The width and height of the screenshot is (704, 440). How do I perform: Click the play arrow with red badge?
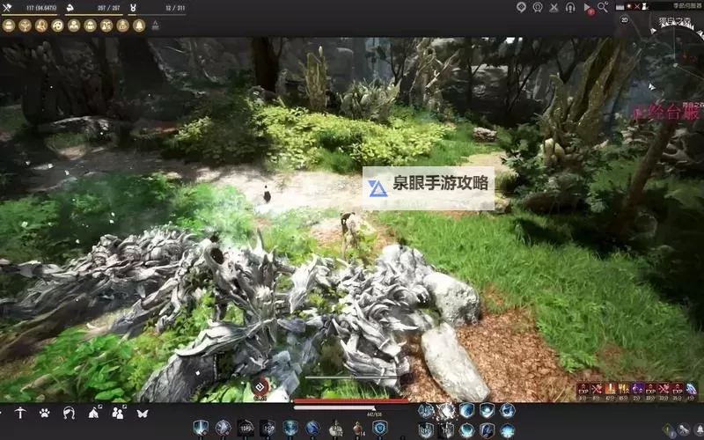589,9
